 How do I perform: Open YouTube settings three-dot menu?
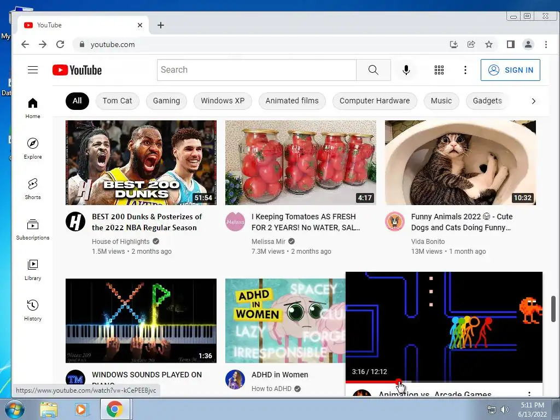click(465, 70)
